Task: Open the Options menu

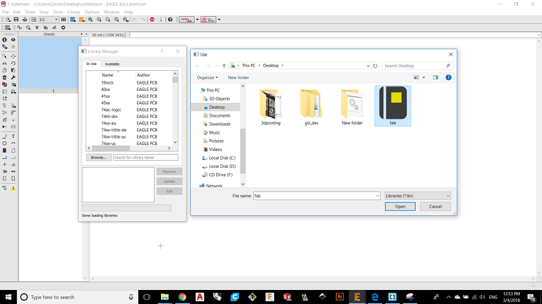Action: point(92,12)
